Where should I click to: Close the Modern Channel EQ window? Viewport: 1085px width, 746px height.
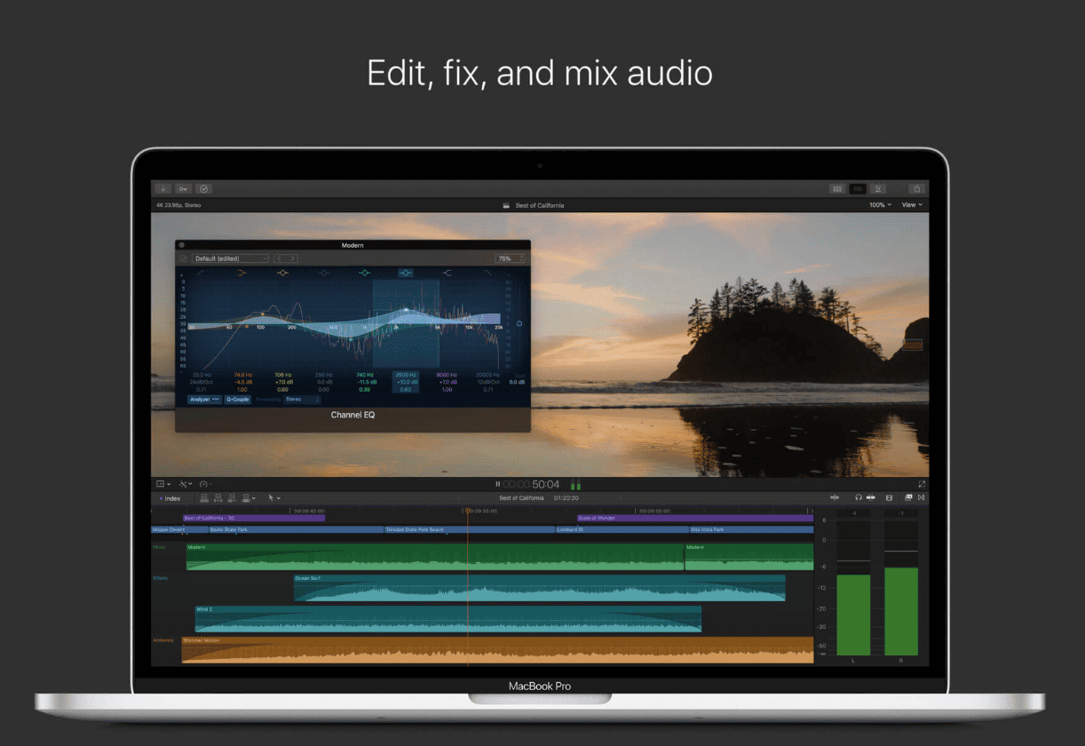tap(182, 245)
